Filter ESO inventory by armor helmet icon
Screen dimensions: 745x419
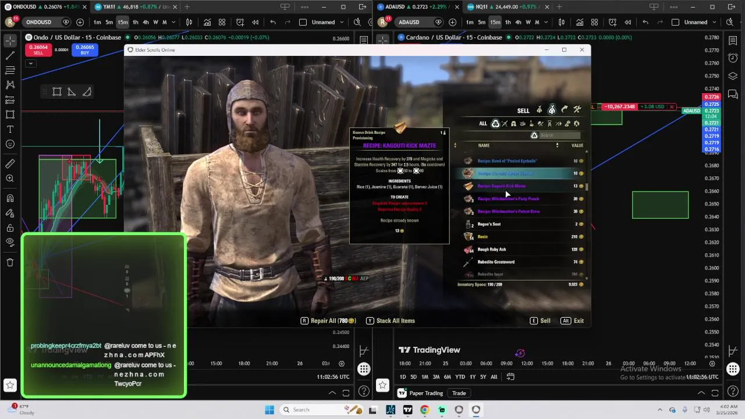click(513, 123)
